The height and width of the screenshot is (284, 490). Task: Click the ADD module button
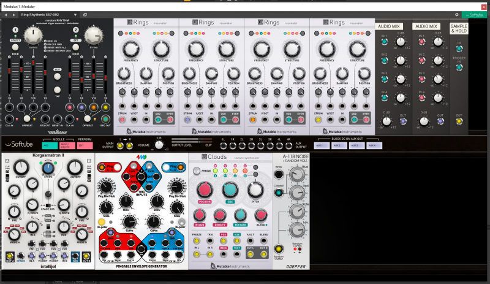(50, 145)
